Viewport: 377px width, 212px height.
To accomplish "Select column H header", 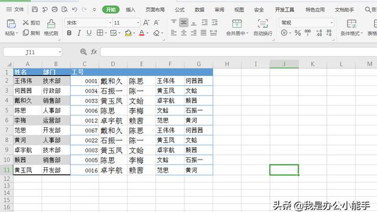I will (x=227, y=64).
